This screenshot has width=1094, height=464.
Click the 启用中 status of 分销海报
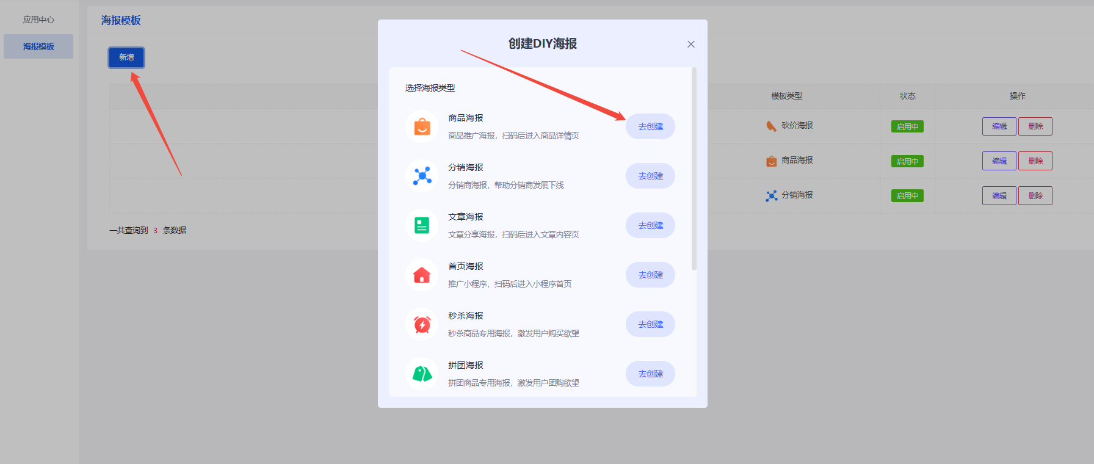pos(907,196)
